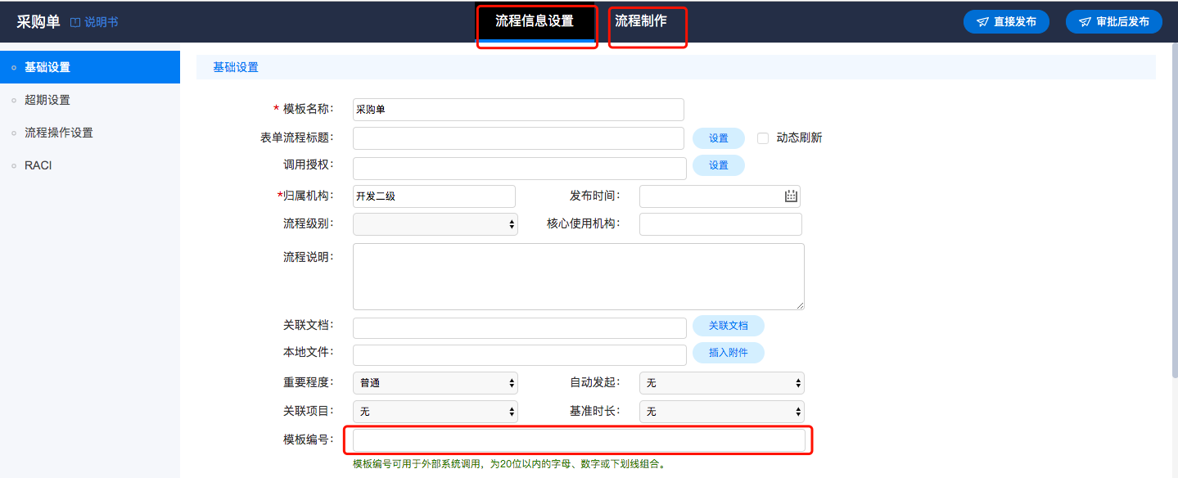Image resolution: width=1178 pixels, height=478 pixels.
Task: Focus the 表单流程标题 input field
Action: 518,138
